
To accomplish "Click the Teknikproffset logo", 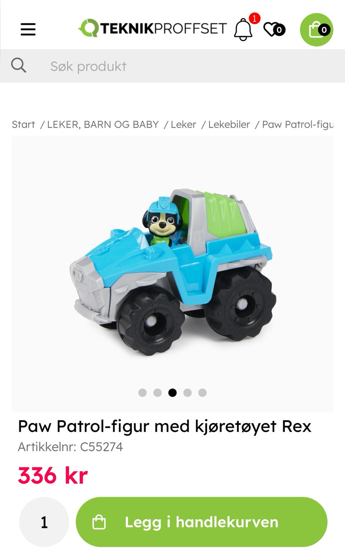I will pos(152,28).
